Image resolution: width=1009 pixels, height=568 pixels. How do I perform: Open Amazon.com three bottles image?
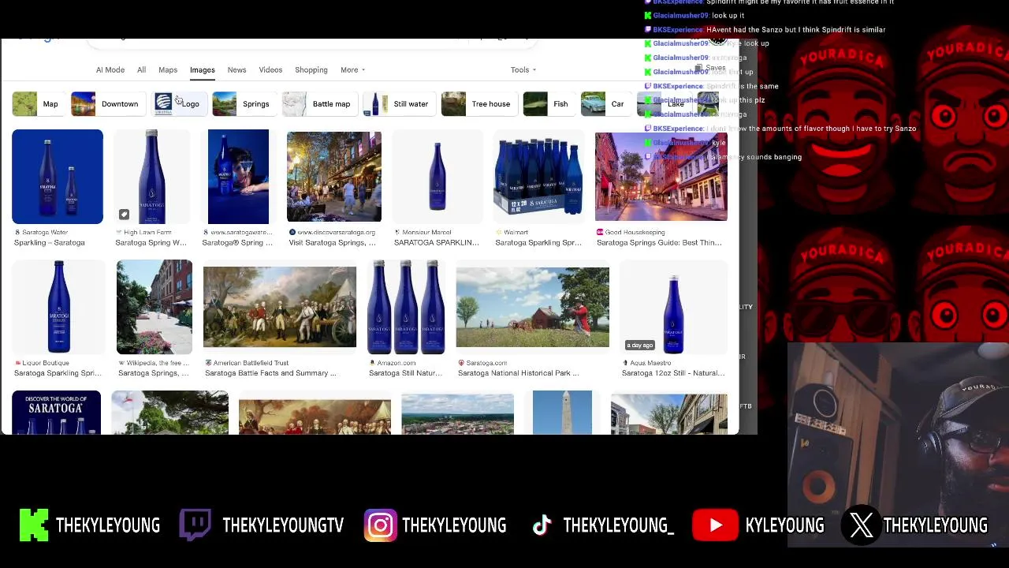(406, 307)
